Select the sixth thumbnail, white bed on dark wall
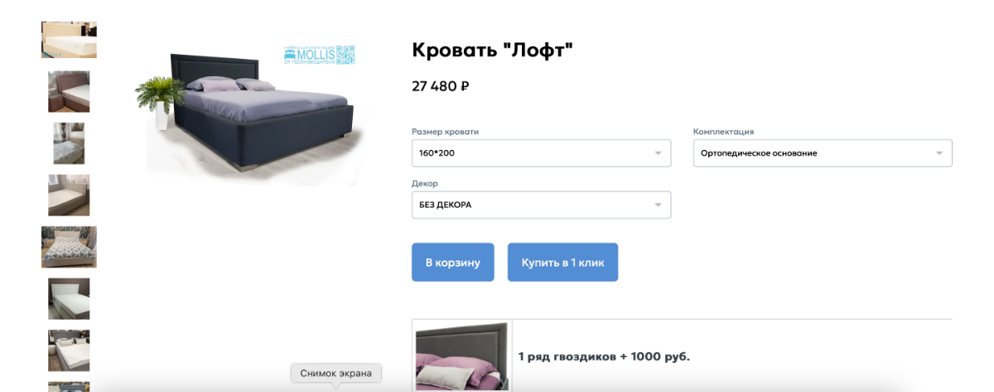Screen dimensions: 994x392 coord(69,298)
